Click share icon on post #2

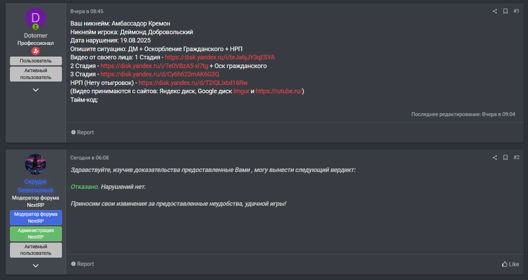(x=495, y=158)
